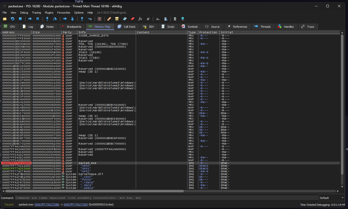Screen dimensions: 348x209
Task: Open the Plugins menu
Action: pyautogui.click(x=49, y=13)
